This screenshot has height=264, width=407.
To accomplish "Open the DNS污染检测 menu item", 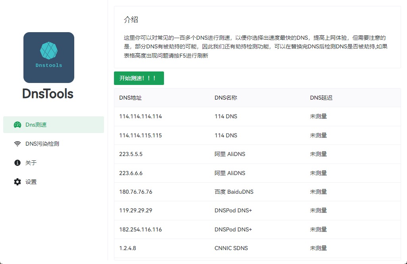I will [54, 144].
